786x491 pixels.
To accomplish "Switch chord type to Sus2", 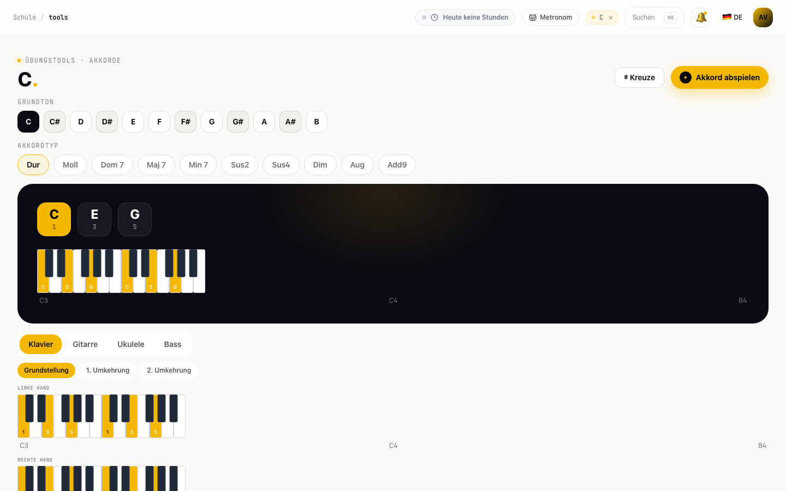I will 240,165.
